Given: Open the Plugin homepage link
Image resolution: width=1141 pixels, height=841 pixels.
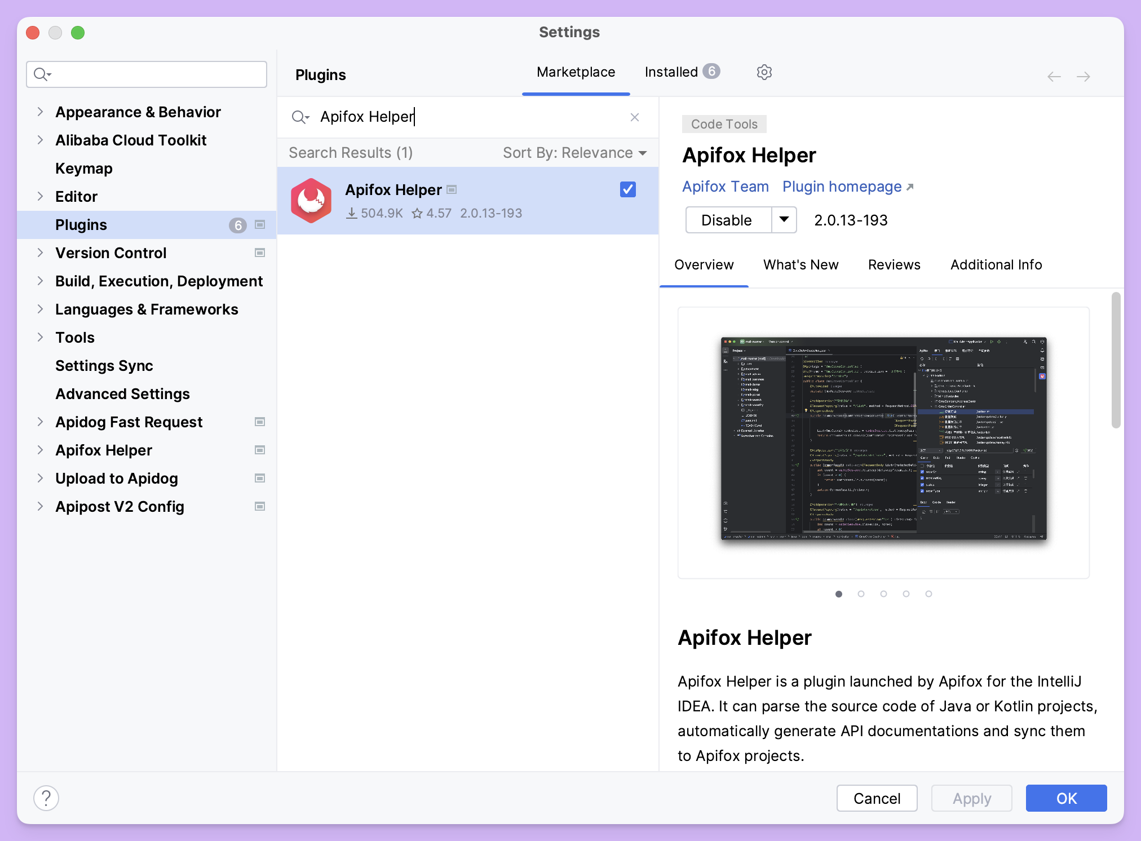Looking at the screenshot, I should pyautogui.click(x=842, y=187).
